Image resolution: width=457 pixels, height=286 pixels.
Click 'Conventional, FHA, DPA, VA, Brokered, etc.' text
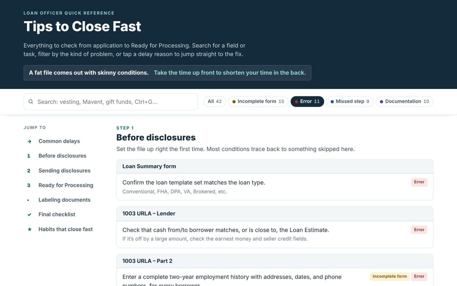(175, 192)
